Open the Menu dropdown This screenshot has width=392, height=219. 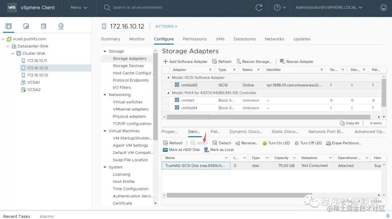click(x=79, y=8)
